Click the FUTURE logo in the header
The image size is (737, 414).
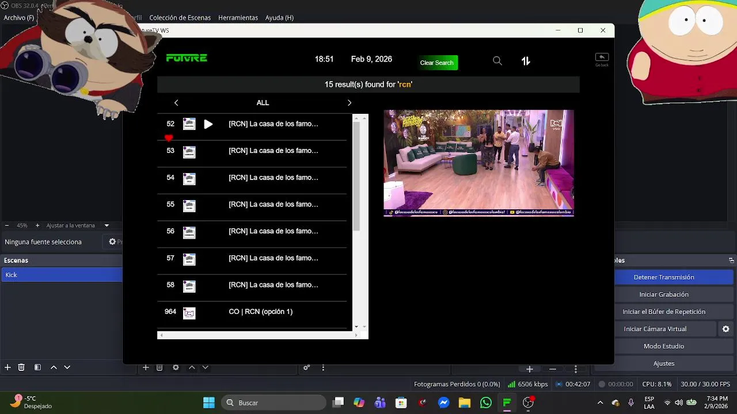(x=187, y=58)
